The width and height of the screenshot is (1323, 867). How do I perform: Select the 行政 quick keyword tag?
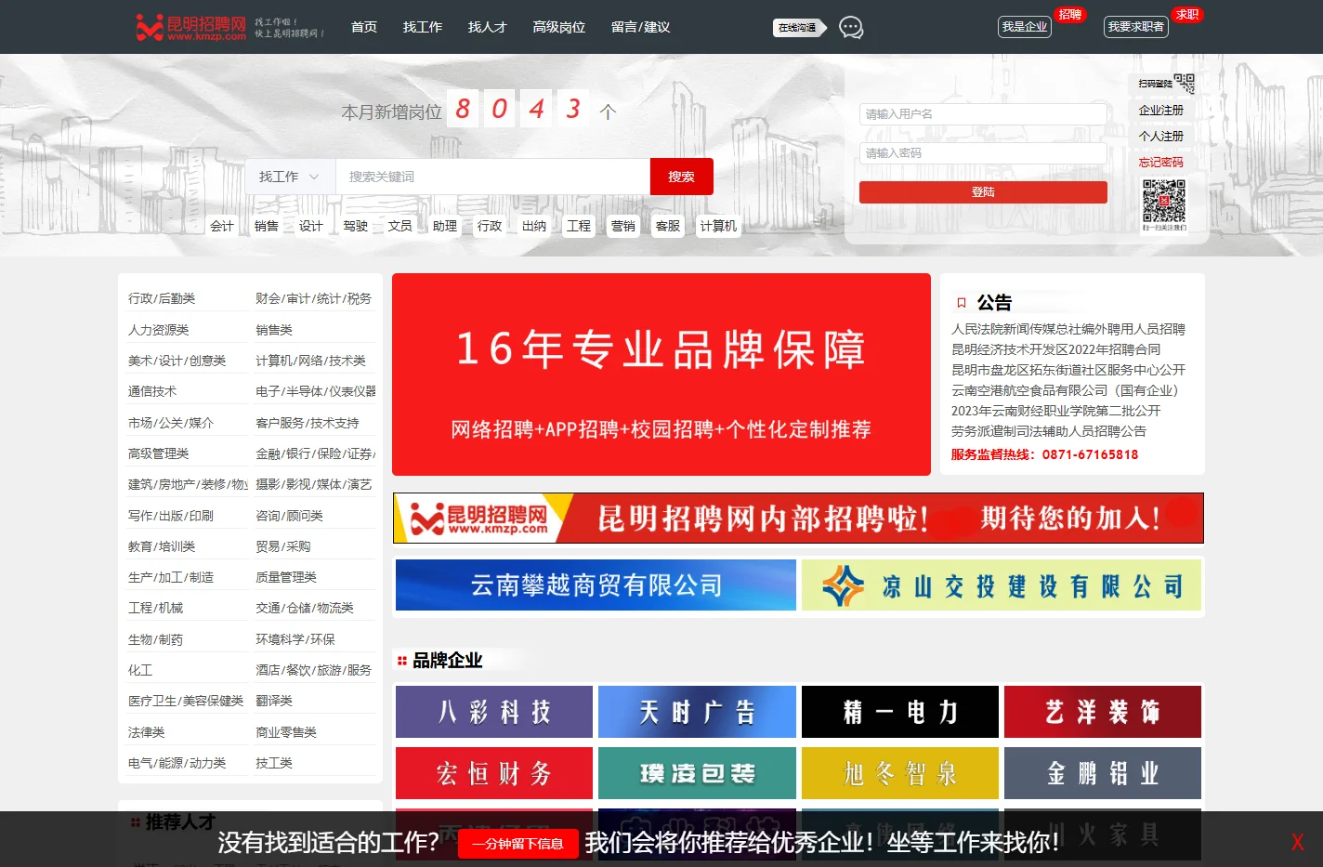pyautogui.click(x=490, y=226)
